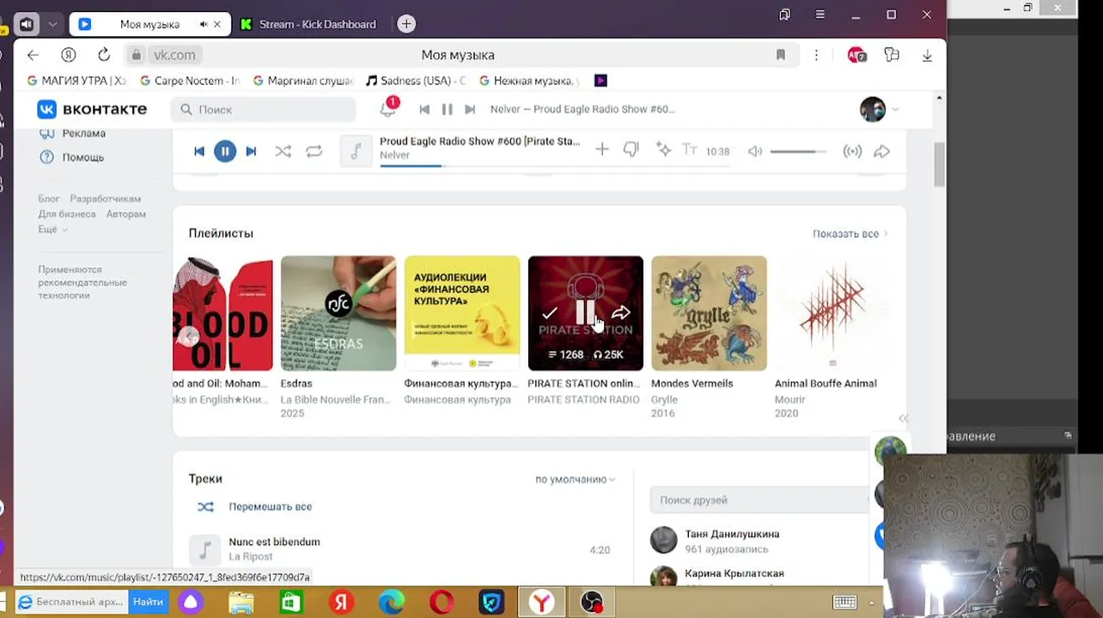The image size is (1103, 618).
Task: Toggle repeat mode in the player bar
Action: [314, 151]
